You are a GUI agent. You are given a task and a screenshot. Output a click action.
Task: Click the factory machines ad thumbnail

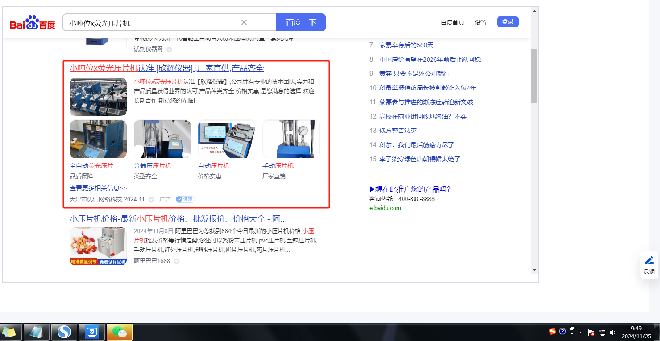click(98, 97)
